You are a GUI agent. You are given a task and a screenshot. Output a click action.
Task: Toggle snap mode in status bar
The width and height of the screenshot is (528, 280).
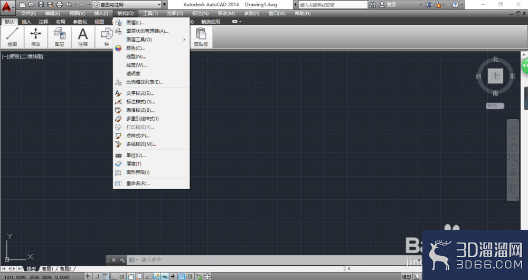[x=97, y=277]
